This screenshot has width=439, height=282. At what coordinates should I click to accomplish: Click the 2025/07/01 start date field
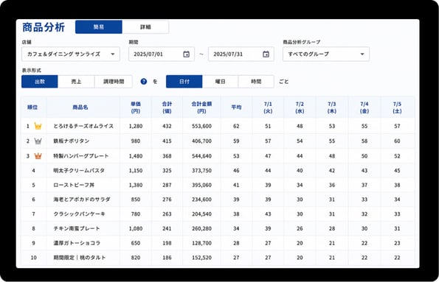(162, 54)
